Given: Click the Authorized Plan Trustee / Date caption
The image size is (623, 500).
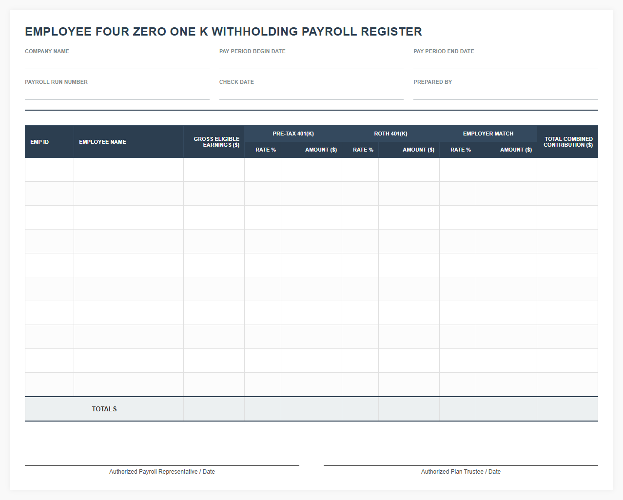Looking at the screenshot, I should [x=461, y=472].
